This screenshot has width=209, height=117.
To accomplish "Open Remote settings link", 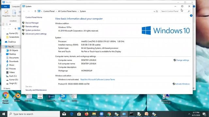I will tap(32, 27).
